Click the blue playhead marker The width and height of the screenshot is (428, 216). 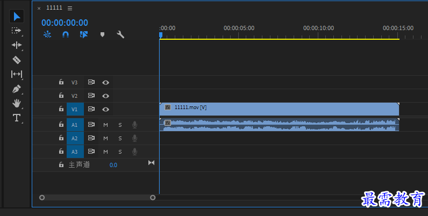(x=161, y=35)
